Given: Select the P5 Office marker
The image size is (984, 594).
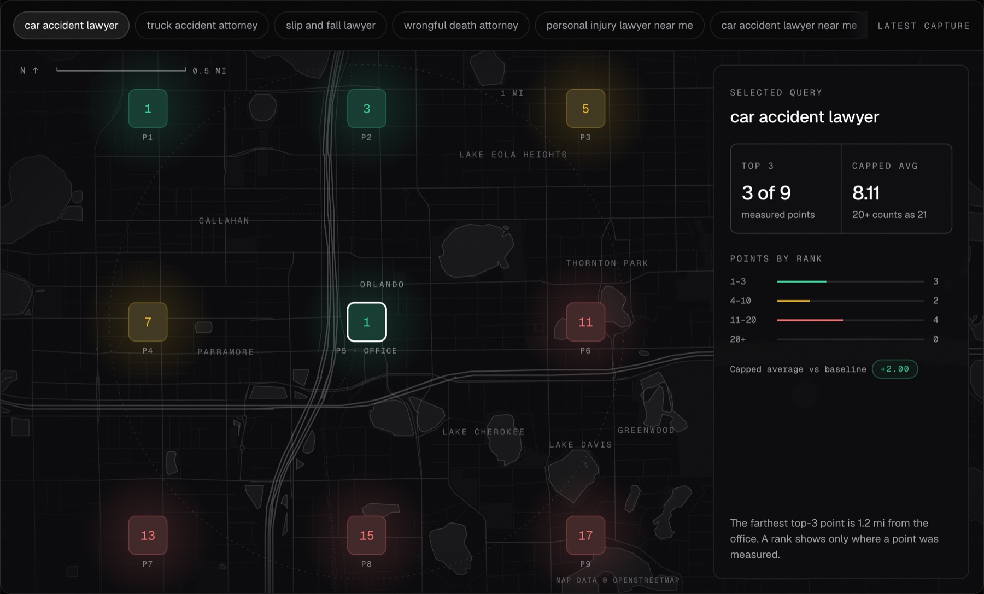Looking at the screenshot, I should 367,322.
